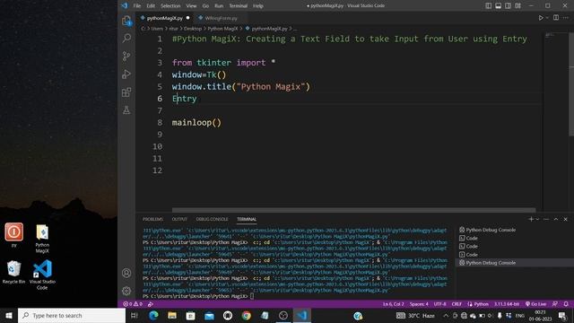574x323 pixels.
Task: Open the new terminal launch profile dropdown
Action: click(x=537, y=219)
